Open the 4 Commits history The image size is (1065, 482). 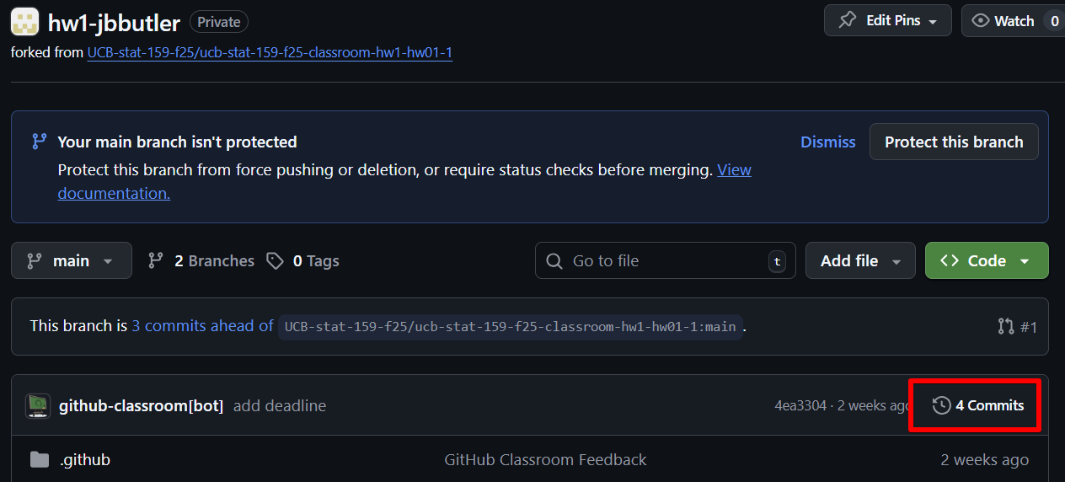[x=978, y=406]
